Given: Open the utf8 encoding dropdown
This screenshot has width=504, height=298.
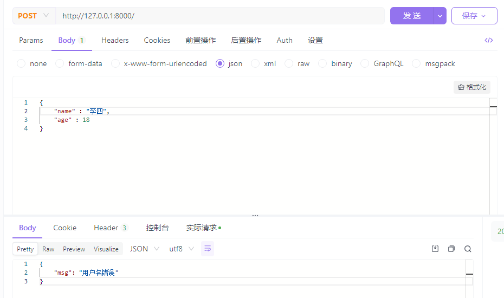Looking at the screenshot, I should pos(182,249).
